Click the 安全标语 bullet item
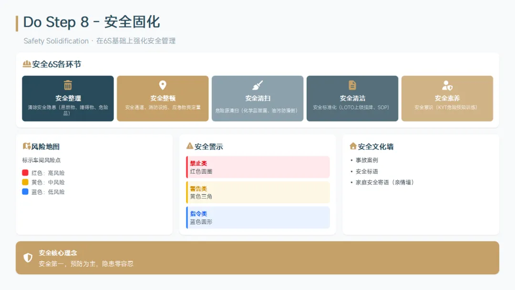This screenshot has height=290, width=515. tap(367, 171)
